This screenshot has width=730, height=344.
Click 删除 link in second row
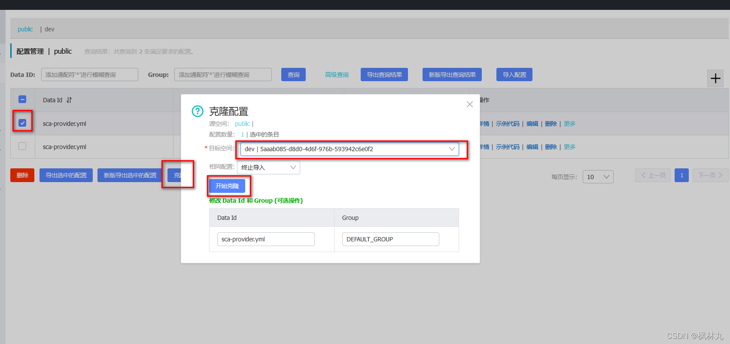pyautogui.click(x=551, y=147)
